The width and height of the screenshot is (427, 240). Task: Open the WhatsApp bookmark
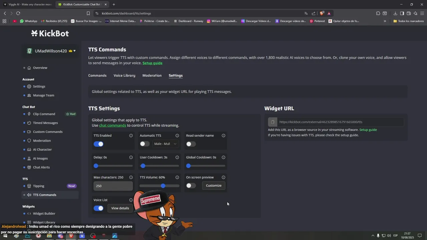coord(28,21)
